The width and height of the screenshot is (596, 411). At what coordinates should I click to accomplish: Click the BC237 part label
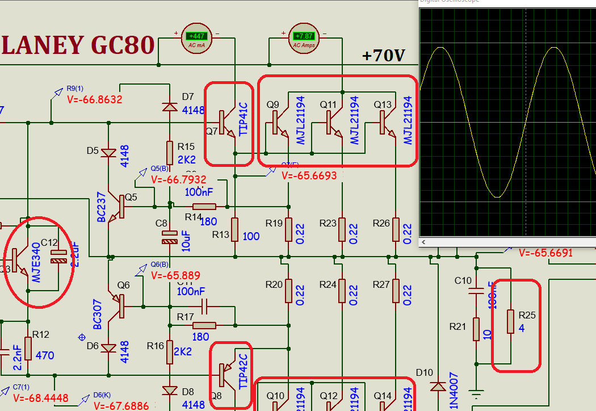[x=101, y=207]
